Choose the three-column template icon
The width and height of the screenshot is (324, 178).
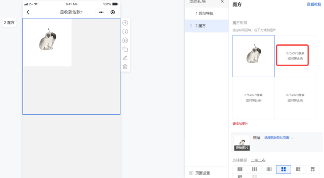pyautogui.click(x=254, y=169)
